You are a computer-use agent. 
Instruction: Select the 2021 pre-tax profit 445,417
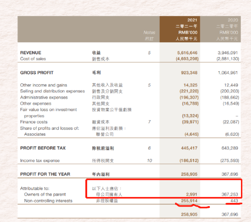pyautogui.click(x=189, y=148)
